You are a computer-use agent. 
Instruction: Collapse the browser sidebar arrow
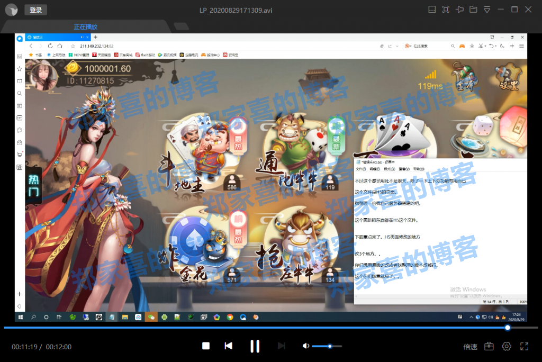(x=20, y=306)
